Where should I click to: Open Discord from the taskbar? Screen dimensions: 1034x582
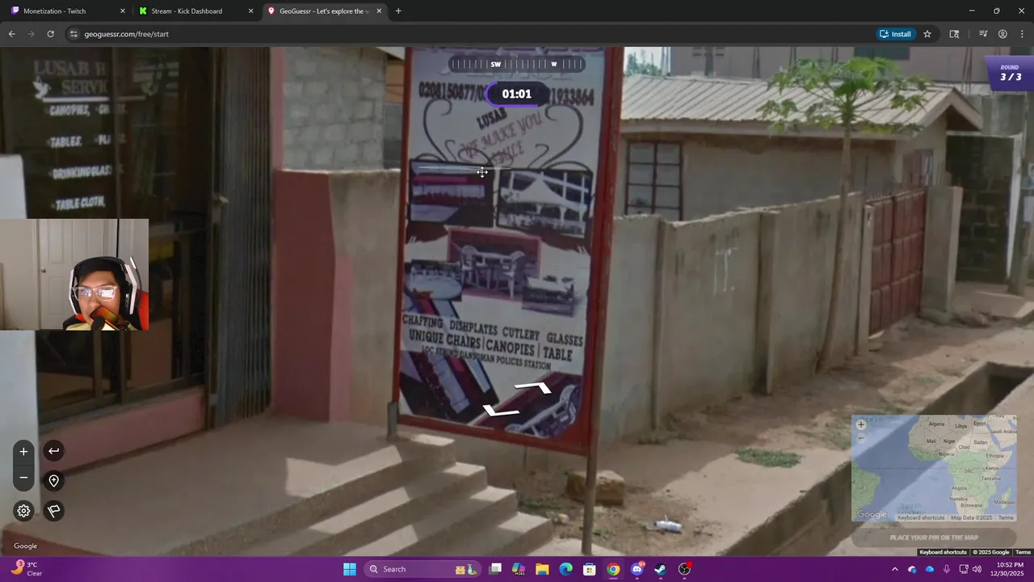637,569
